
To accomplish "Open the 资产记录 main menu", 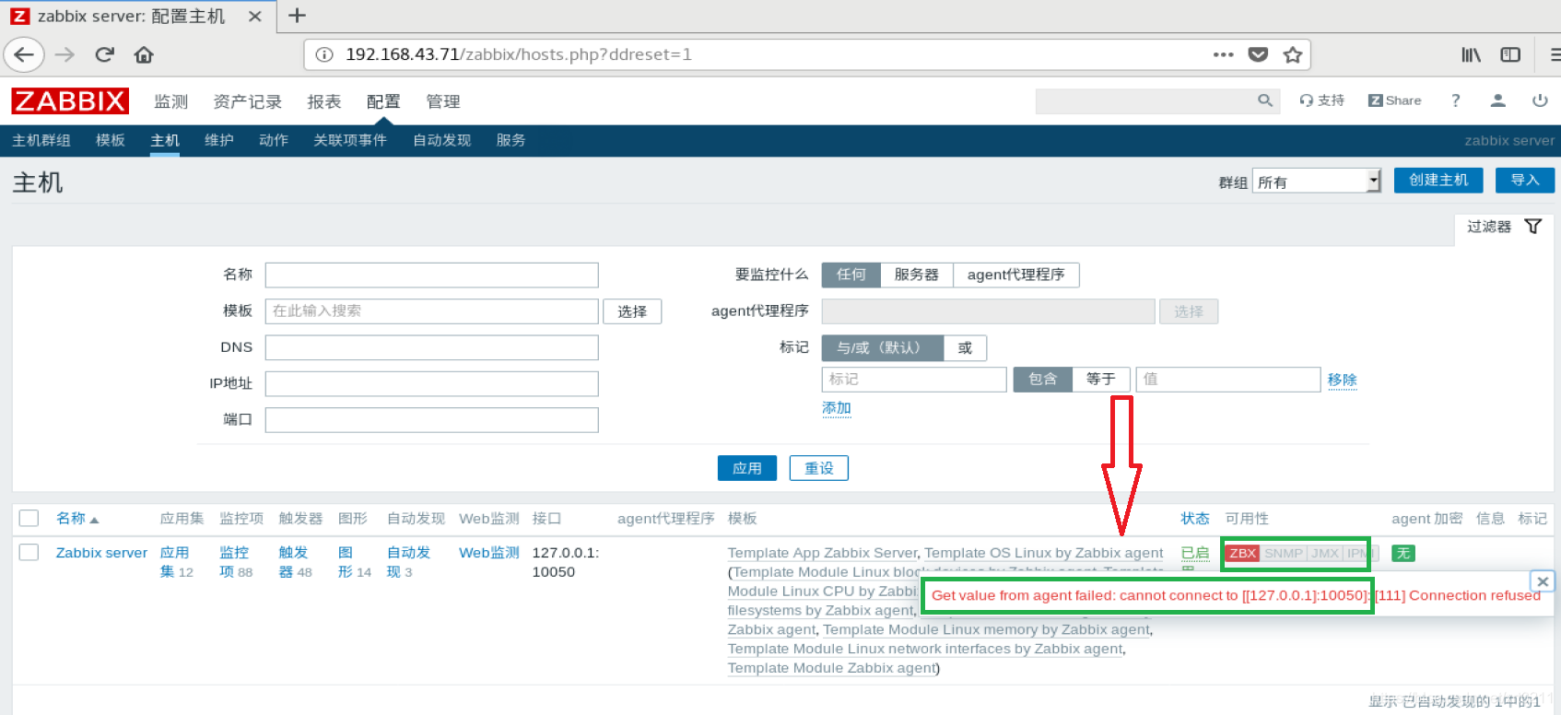I will pos(247,101).
